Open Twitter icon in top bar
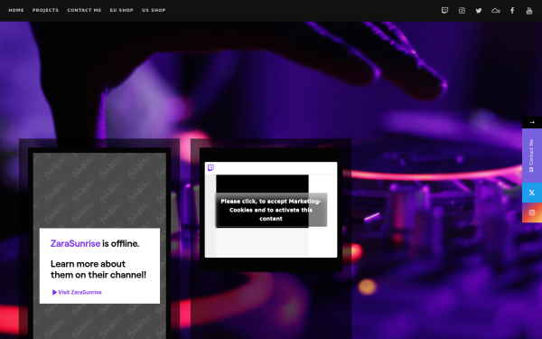The width and height of the screenshot is (542, 339). [x=479, y=11]
